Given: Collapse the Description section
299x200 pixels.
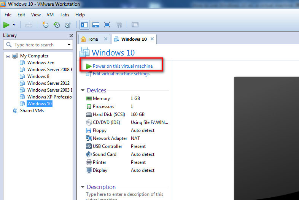Looking at the screenshot, I should point(83,187).
